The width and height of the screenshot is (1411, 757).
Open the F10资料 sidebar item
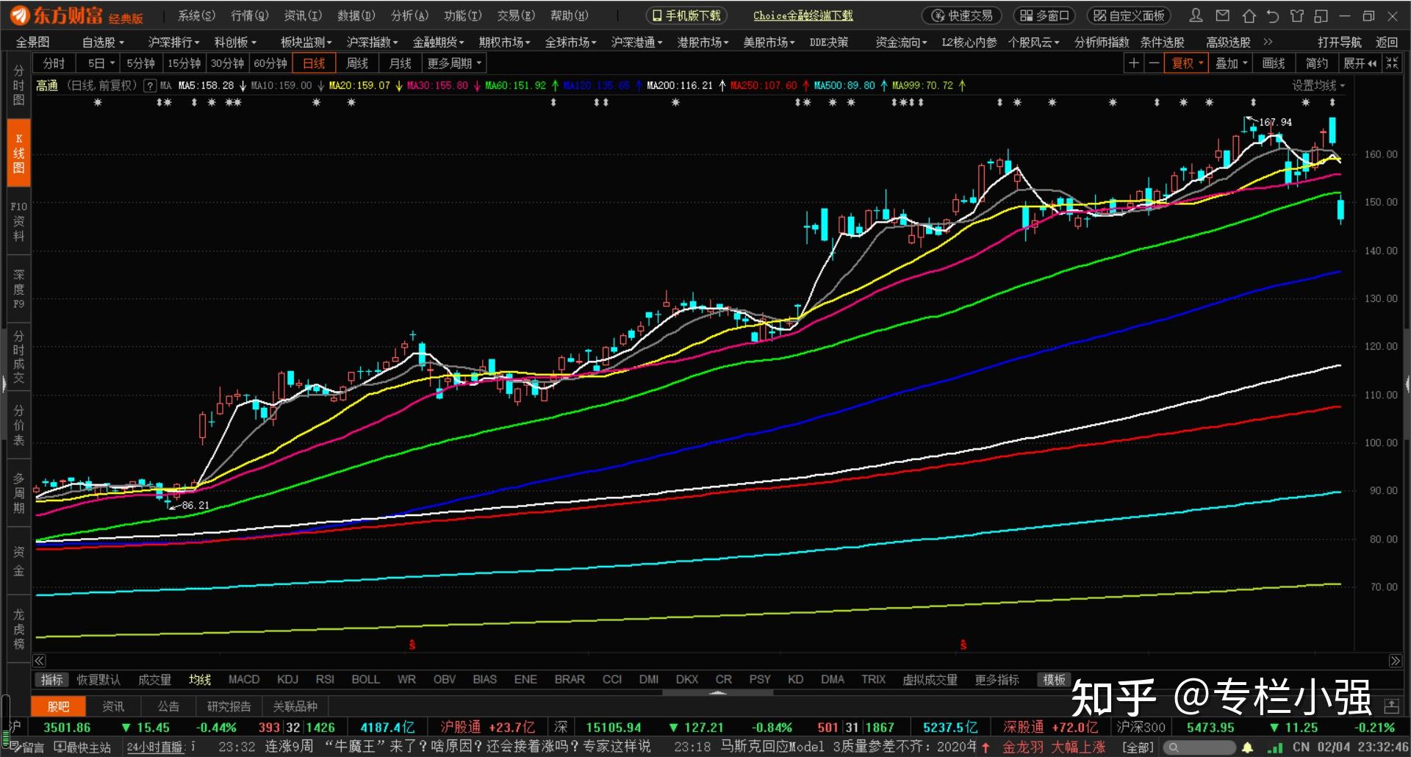(x=18, y=221)
